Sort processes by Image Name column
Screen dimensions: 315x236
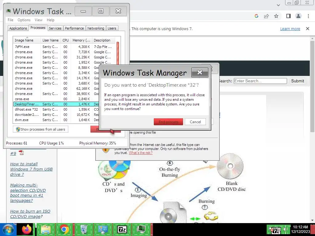(x=27, y=40)
